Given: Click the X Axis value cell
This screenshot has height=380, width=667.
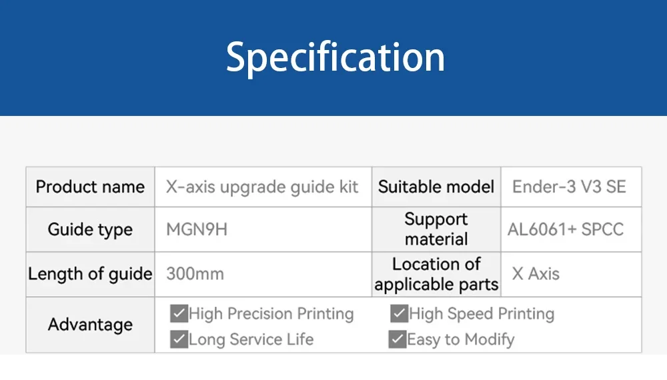Looking at the screenshot, I should point(572,274).
